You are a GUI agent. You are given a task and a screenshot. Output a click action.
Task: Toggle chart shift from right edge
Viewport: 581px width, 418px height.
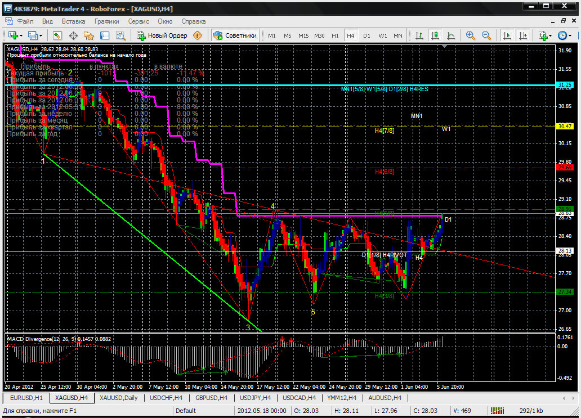pos(523,35)
